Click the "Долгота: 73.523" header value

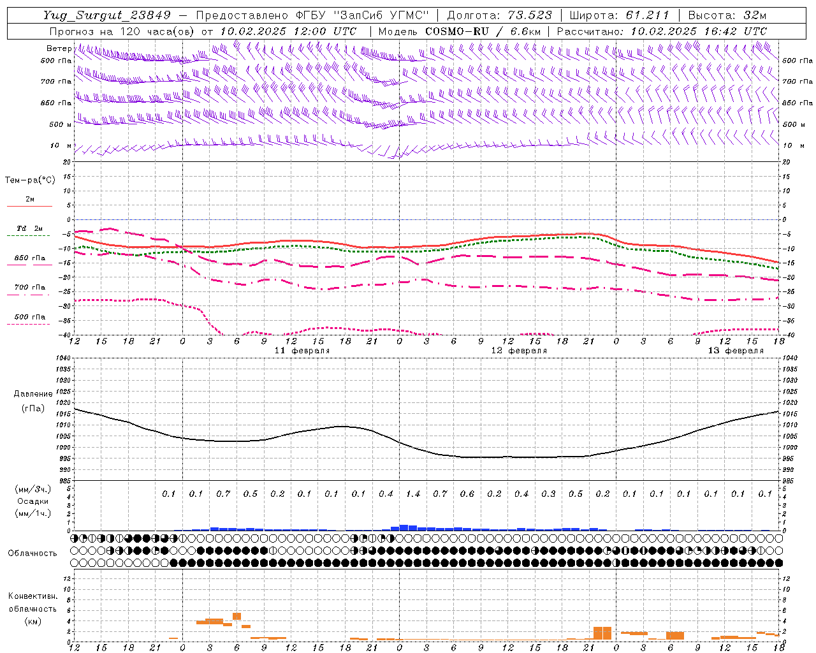click(x=499, y=15)
